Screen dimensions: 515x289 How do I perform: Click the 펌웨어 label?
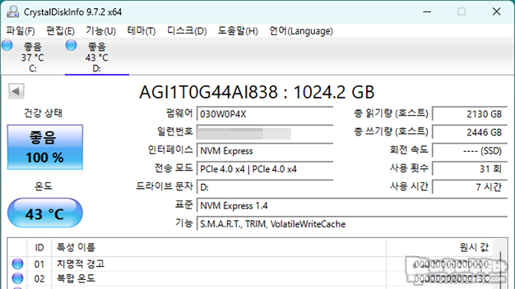(x=179, y=113)
